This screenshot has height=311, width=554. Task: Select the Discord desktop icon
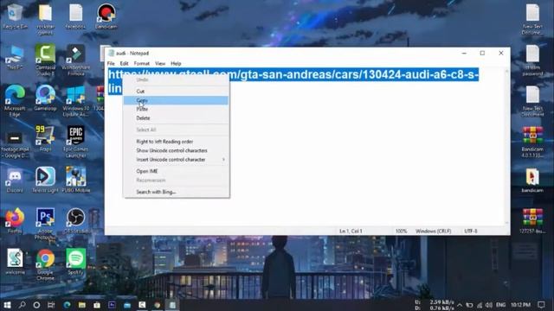pyautogui.click(x=15, y=181)
